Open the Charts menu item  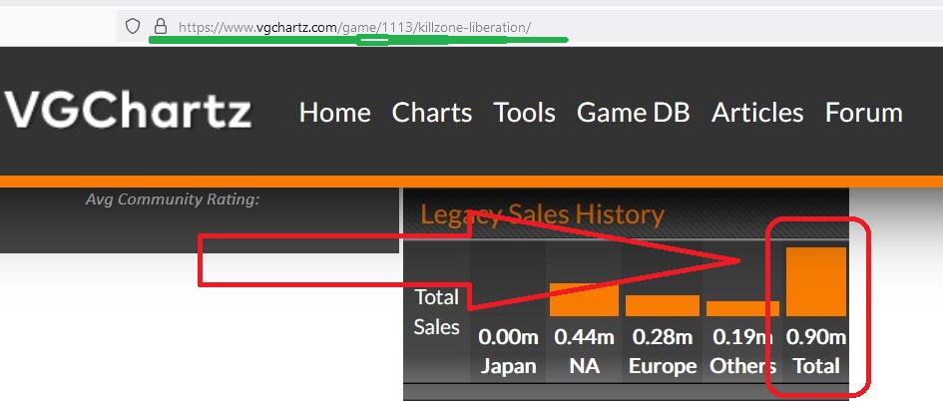point(432,113)
